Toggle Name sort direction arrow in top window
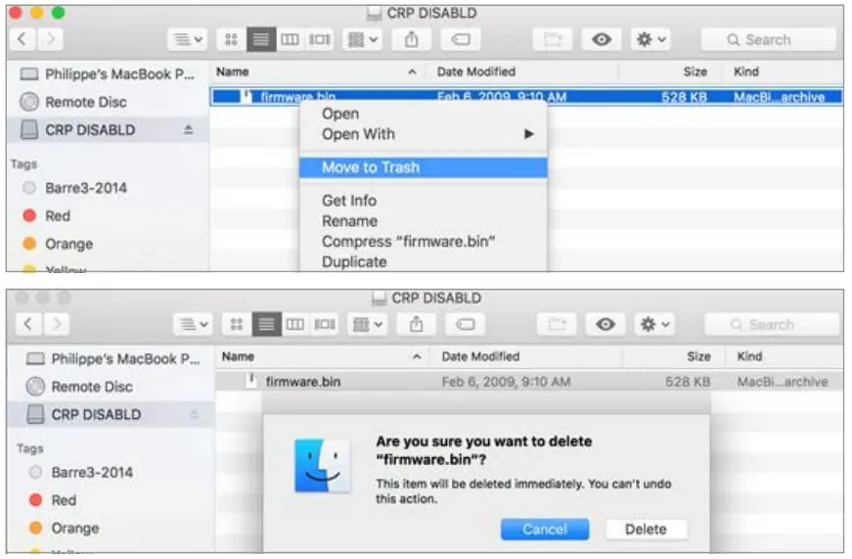 413,71
